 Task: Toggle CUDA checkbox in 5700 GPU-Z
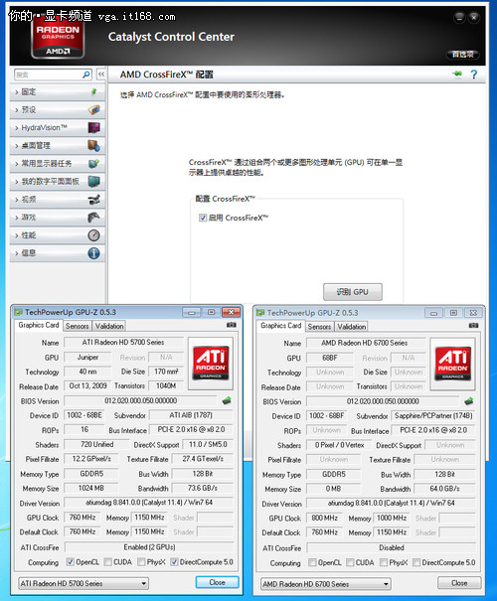pos(107,562)
